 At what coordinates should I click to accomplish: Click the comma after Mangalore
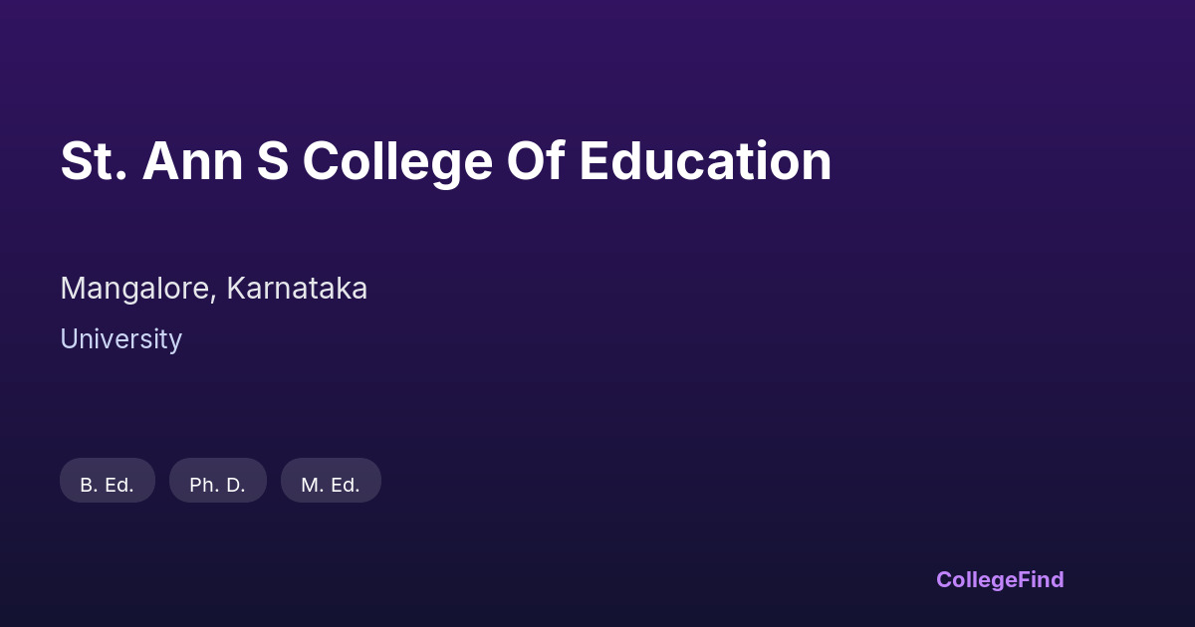(x=214, y=297)
